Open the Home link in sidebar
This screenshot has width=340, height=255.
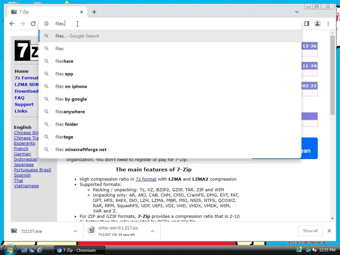tap(22, 71)
